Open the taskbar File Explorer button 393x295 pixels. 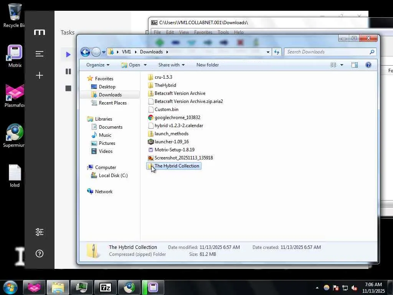pyautogui.click(x=58, y=287)
